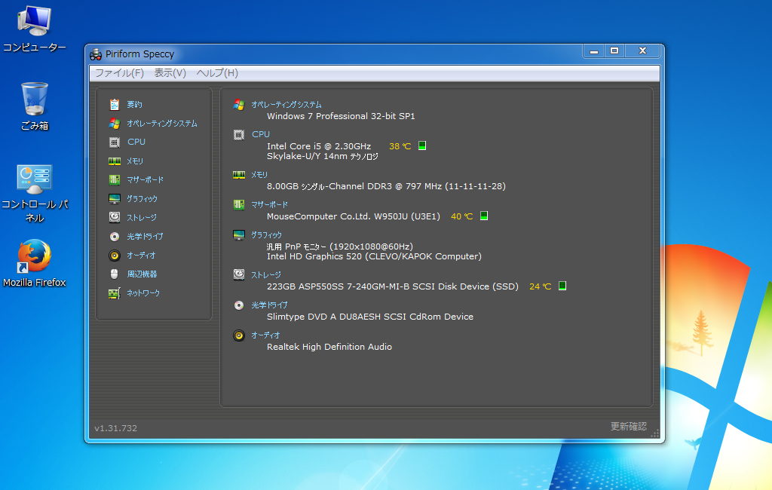
Task: Click the memory stick icon in summary panel
Action: click(239, 175)
